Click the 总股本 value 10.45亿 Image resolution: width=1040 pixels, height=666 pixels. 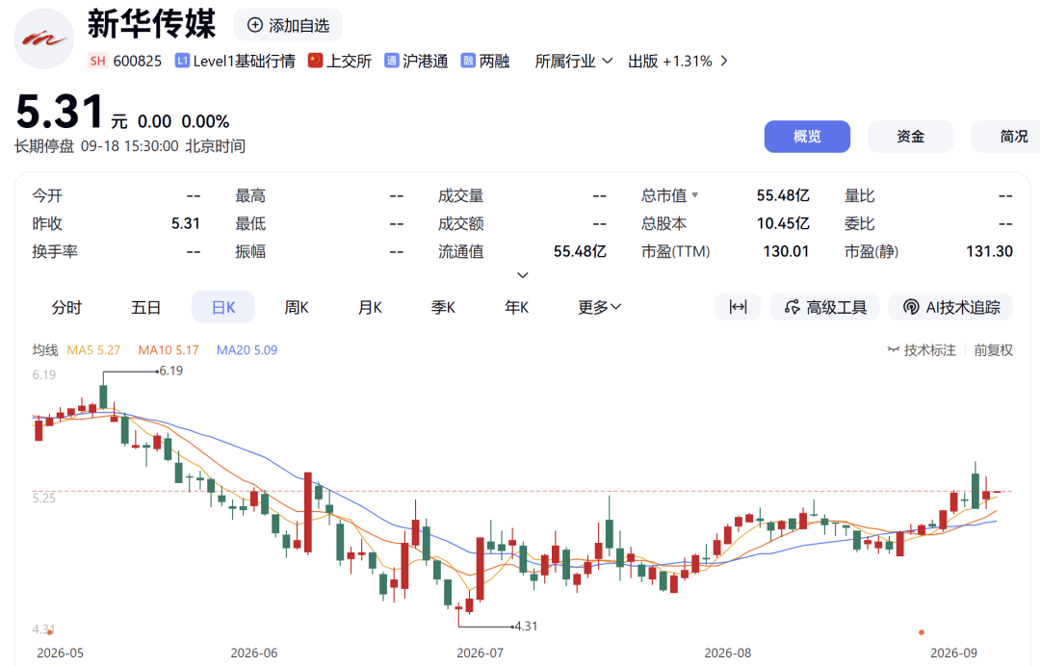click(783, 223)
